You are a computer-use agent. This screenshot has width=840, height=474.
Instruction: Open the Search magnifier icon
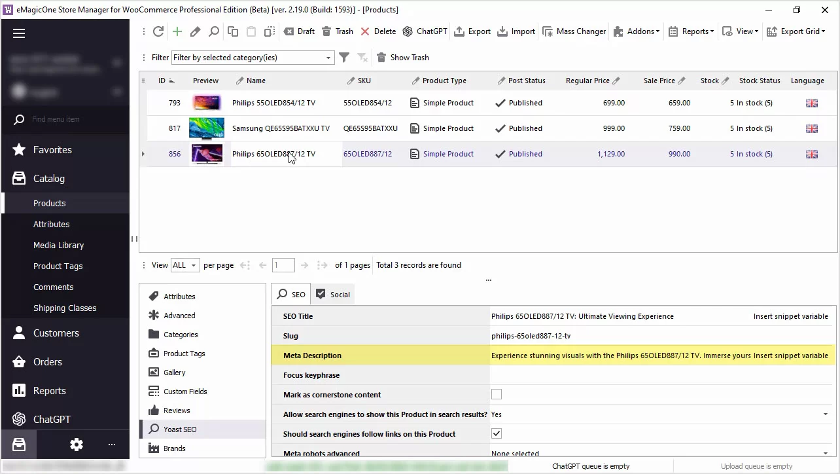(x=213, y=31)
